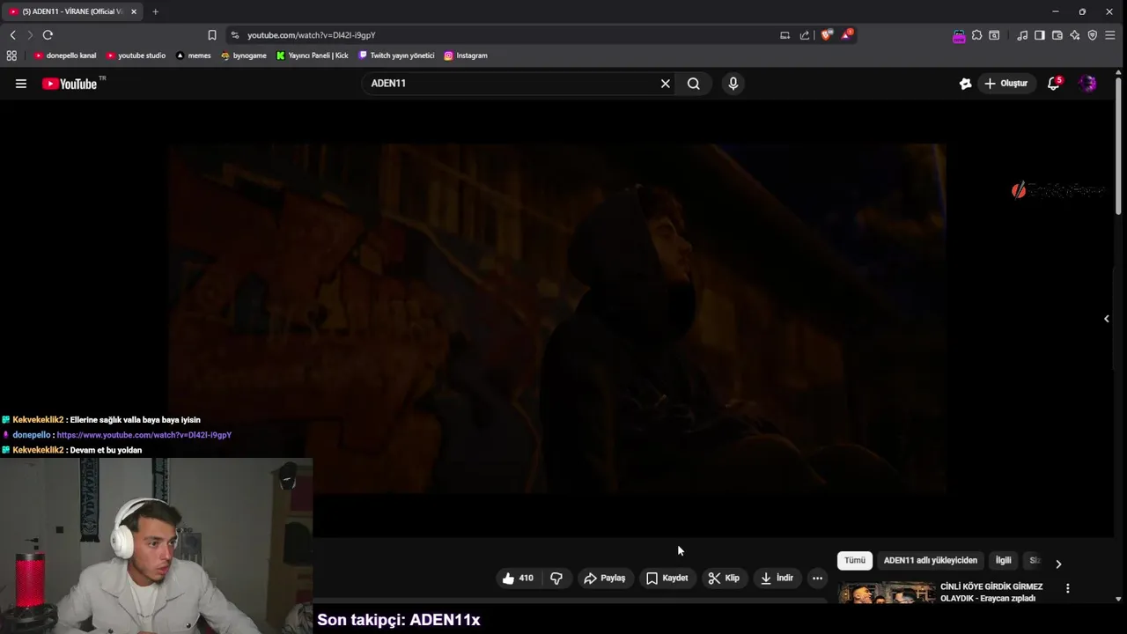Open Twitch yayın yönetici bookmark
The height and width of the screenshot is (634, 1127).
tap(396, 55)
